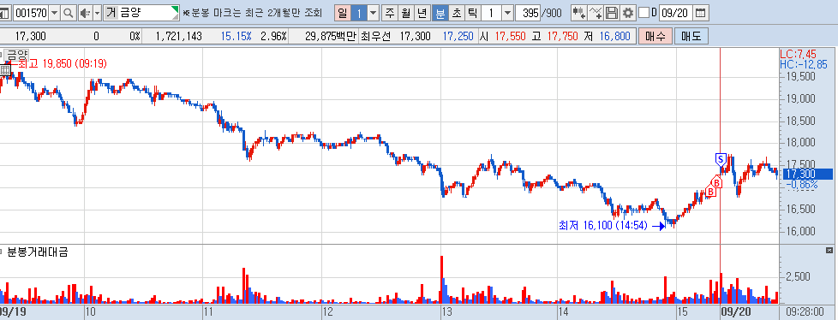Toggle the 일 daily period button
This screenshot has height=320, width=838.
tap(343, 13)
